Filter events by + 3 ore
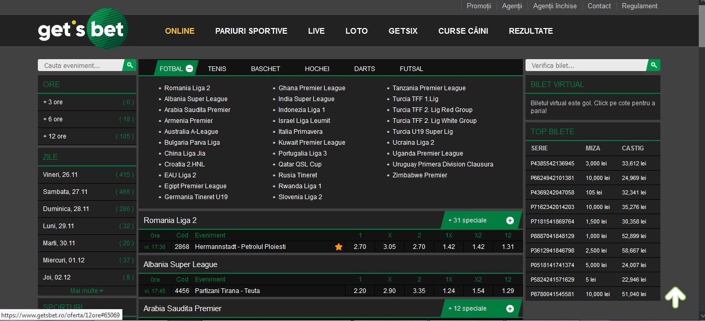This screenshot has height=321, width=705. tap(87, 102)
